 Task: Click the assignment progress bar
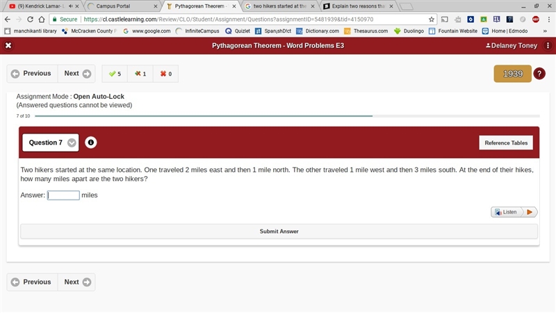(287, 116)
